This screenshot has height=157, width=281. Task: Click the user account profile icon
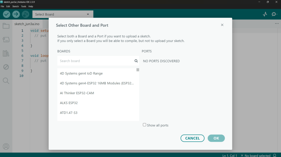pos(6,147)
